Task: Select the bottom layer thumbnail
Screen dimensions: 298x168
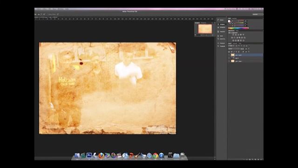Action: coord(233,61)
